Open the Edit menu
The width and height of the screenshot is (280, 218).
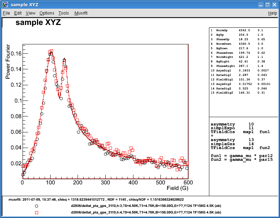click(x=18, y=13)
